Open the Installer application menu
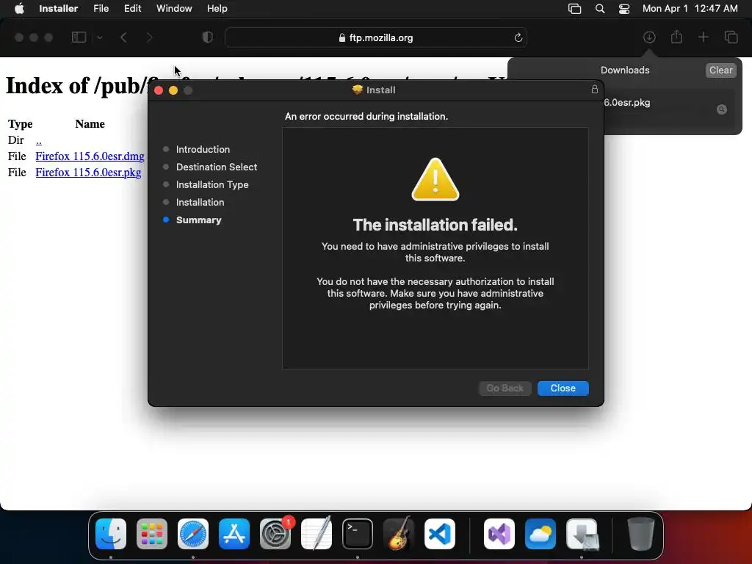Screen dimensions: 752x564 [58, 8]
